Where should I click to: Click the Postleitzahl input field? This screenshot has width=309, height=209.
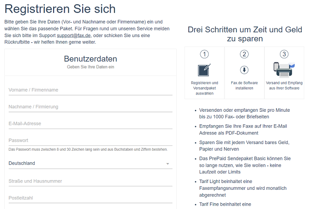[90, 198]
